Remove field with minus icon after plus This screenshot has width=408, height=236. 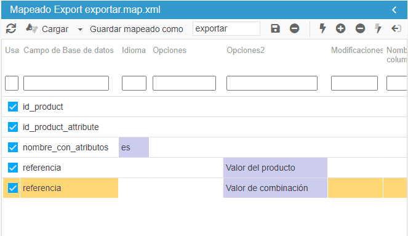tap(361, 28)
